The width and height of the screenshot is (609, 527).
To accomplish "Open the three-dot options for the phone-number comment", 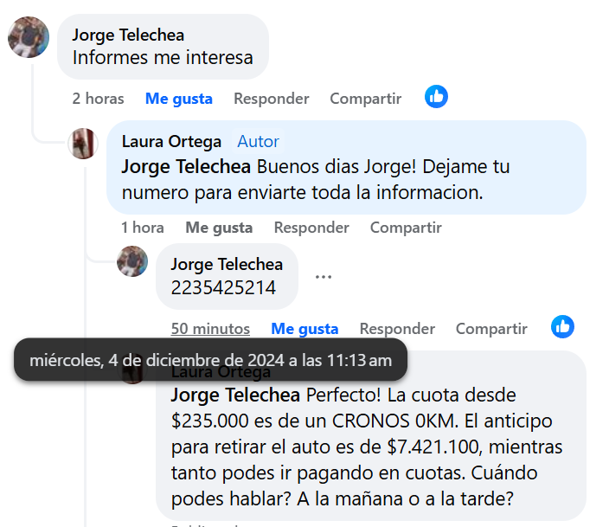I will coord(324,277).
